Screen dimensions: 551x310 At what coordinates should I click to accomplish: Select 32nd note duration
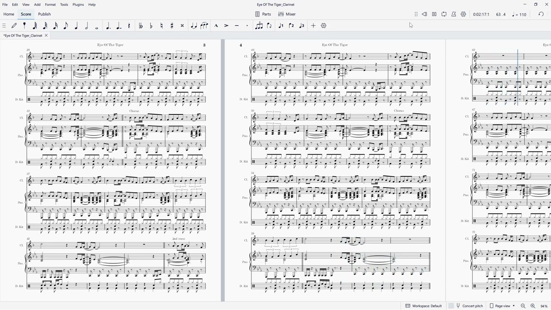[x=45, y=26]
